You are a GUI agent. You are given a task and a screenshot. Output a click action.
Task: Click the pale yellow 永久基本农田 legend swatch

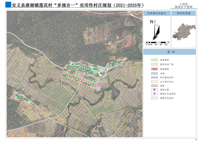pyautogui.click(x=154, y=81)
